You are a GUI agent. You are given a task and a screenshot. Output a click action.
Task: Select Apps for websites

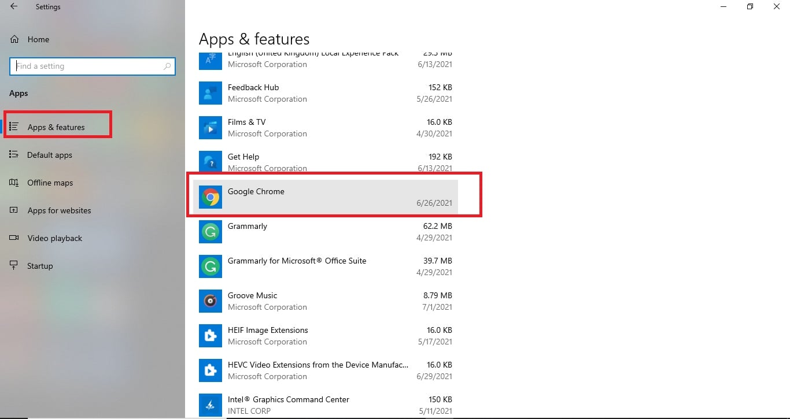click(x=60, y=210)
